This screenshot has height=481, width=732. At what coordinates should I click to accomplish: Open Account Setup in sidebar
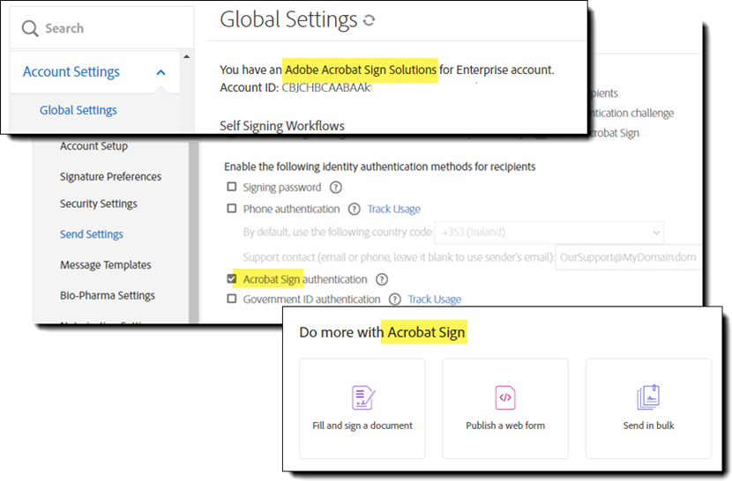[x=93, y=146]
